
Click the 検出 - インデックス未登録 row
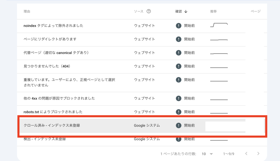click(45, 139)
